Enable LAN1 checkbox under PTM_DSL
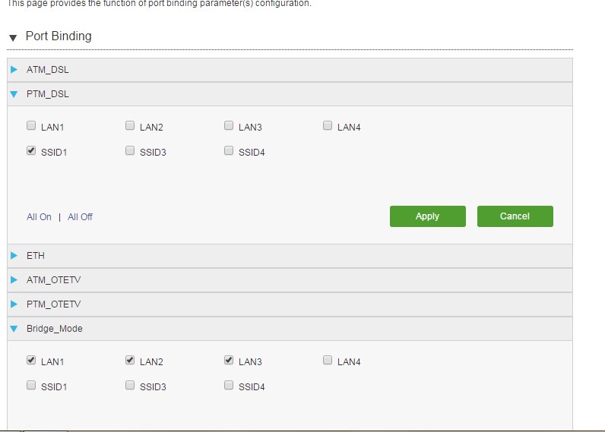605x432 pixels. click(x=31, y=125)
